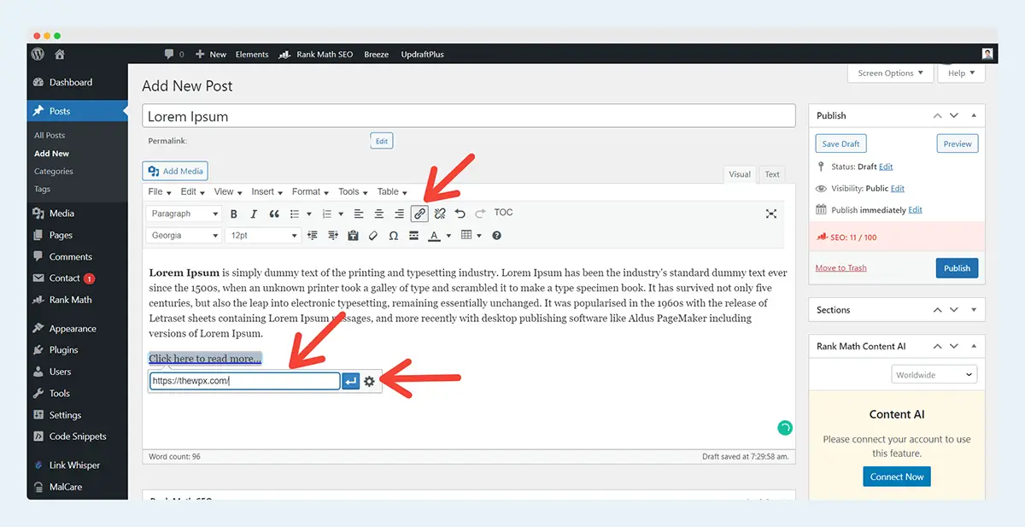This screenshot has height=527, width=1025.
Task: Toggle italic formatting in the editor toolbar
Action: [x=254, y=214]
